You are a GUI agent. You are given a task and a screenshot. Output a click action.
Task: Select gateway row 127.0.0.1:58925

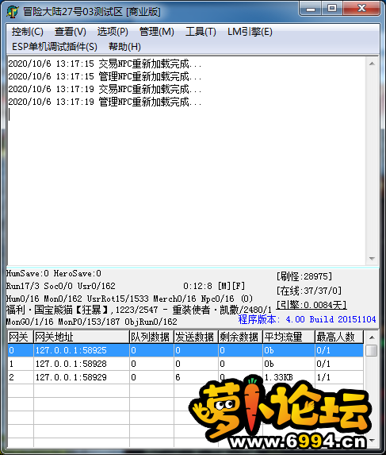coord(185,350)
